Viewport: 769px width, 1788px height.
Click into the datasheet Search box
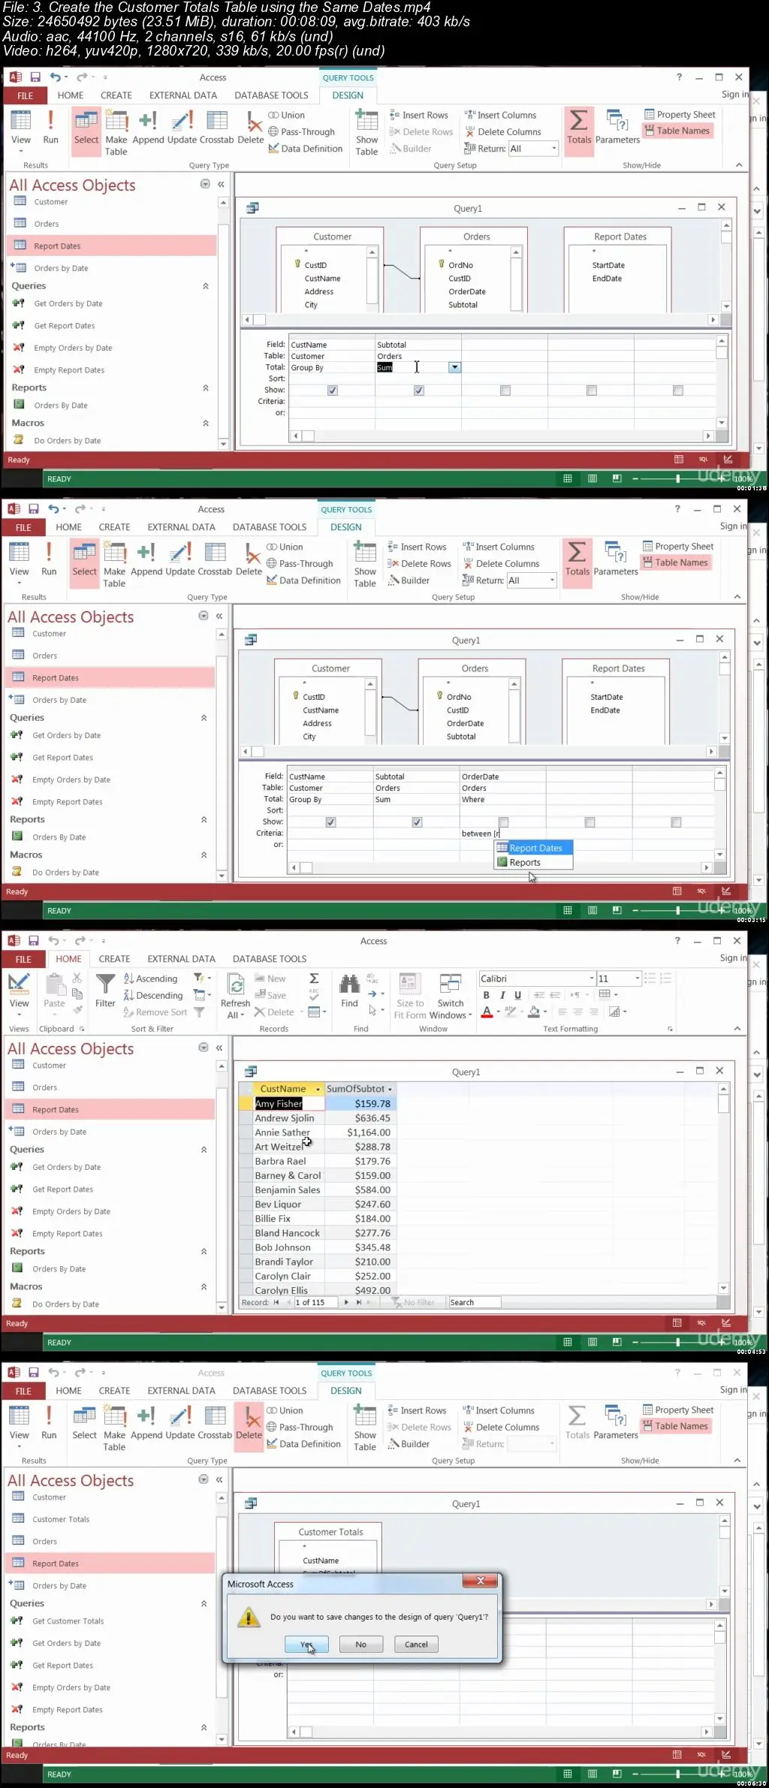click(474, 1302)
